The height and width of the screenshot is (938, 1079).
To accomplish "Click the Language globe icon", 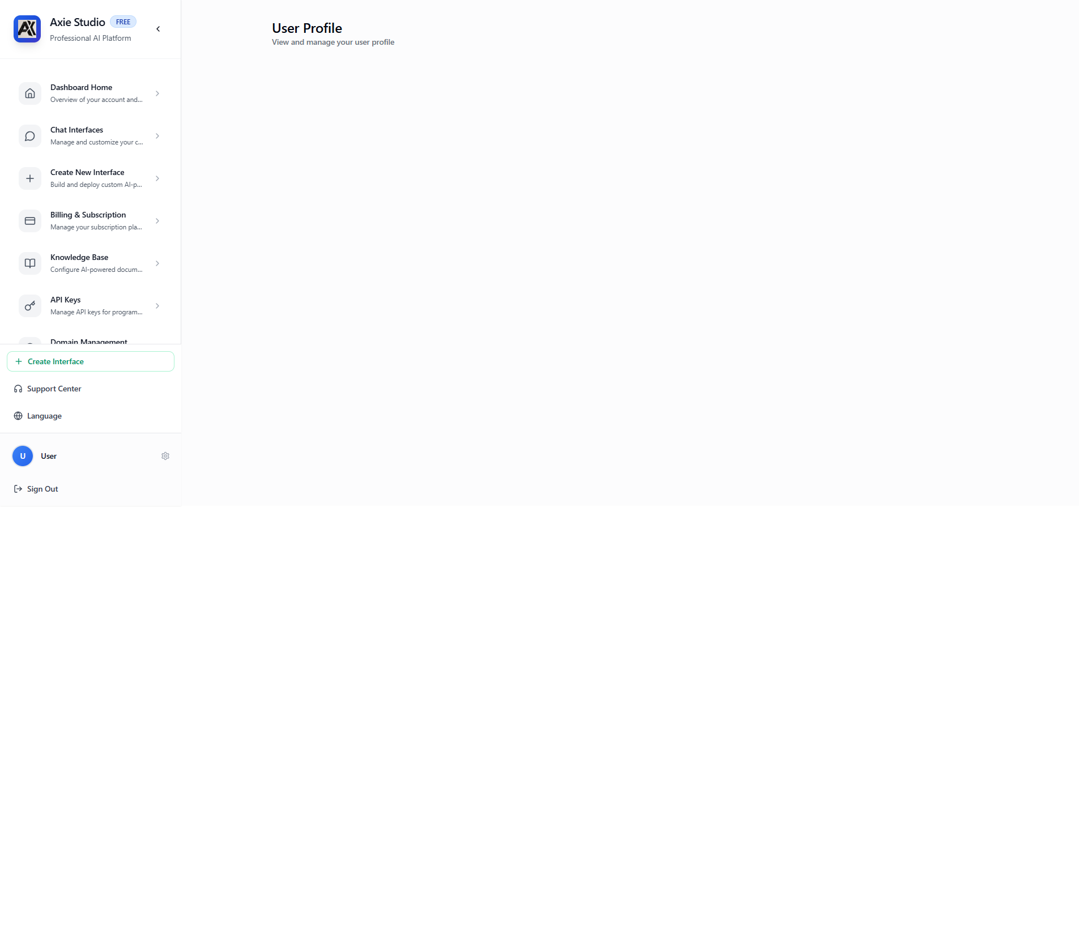I will coord(19,416).
